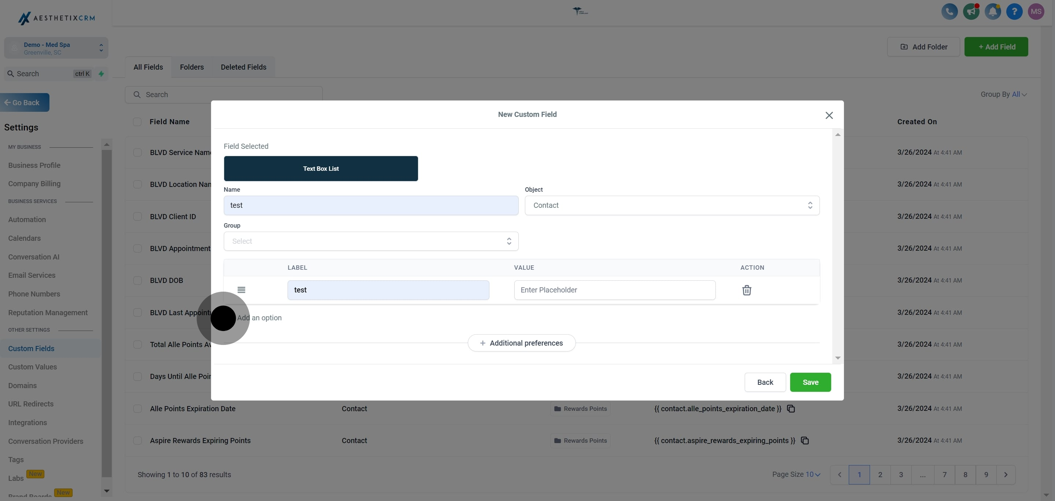Click the drag handle for the test option
Screen dimensions: 1055x501
tap(241, 290)
